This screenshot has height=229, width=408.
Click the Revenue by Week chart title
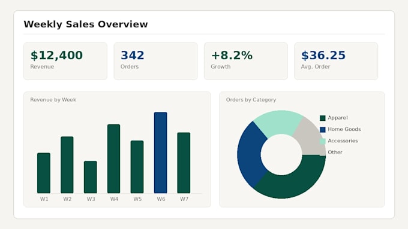(x=53, y=100)
